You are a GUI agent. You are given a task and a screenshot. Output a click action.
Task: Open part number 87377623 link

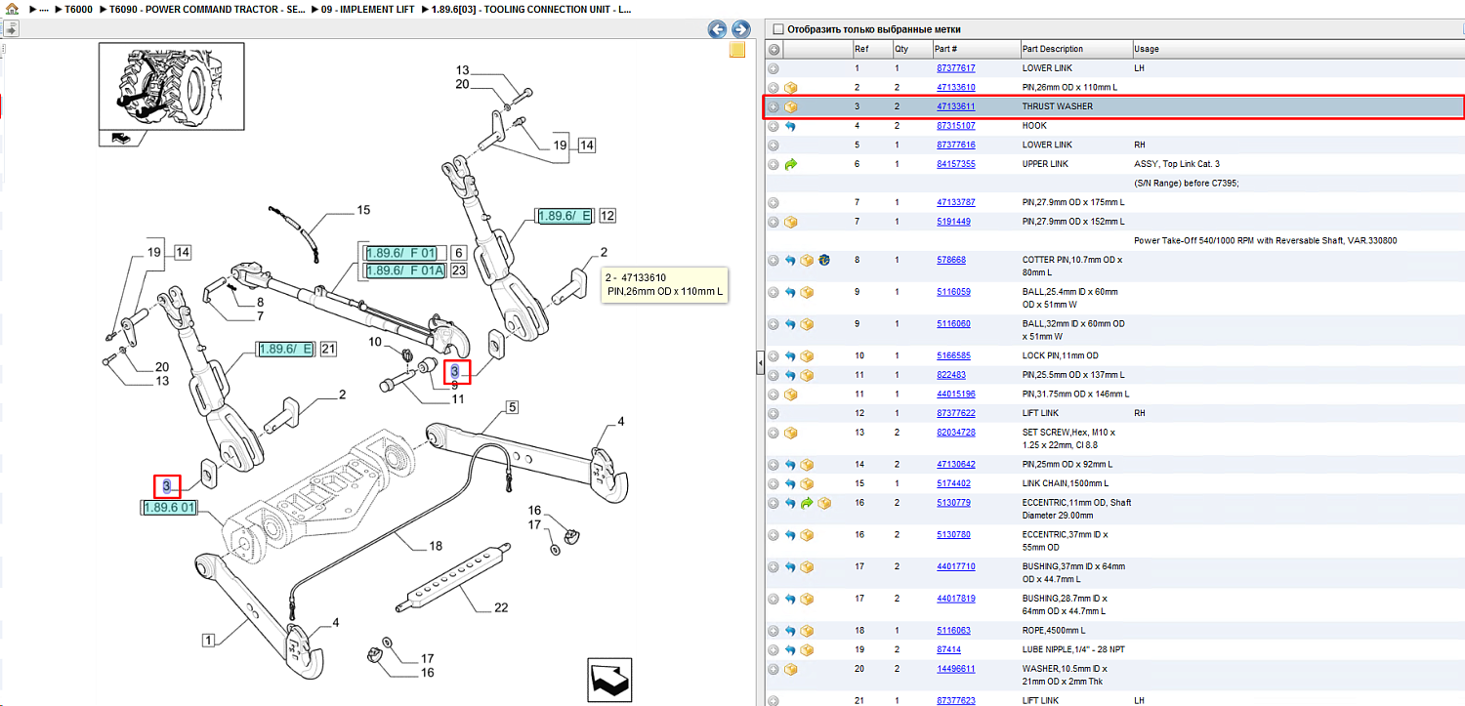[956, 700]
